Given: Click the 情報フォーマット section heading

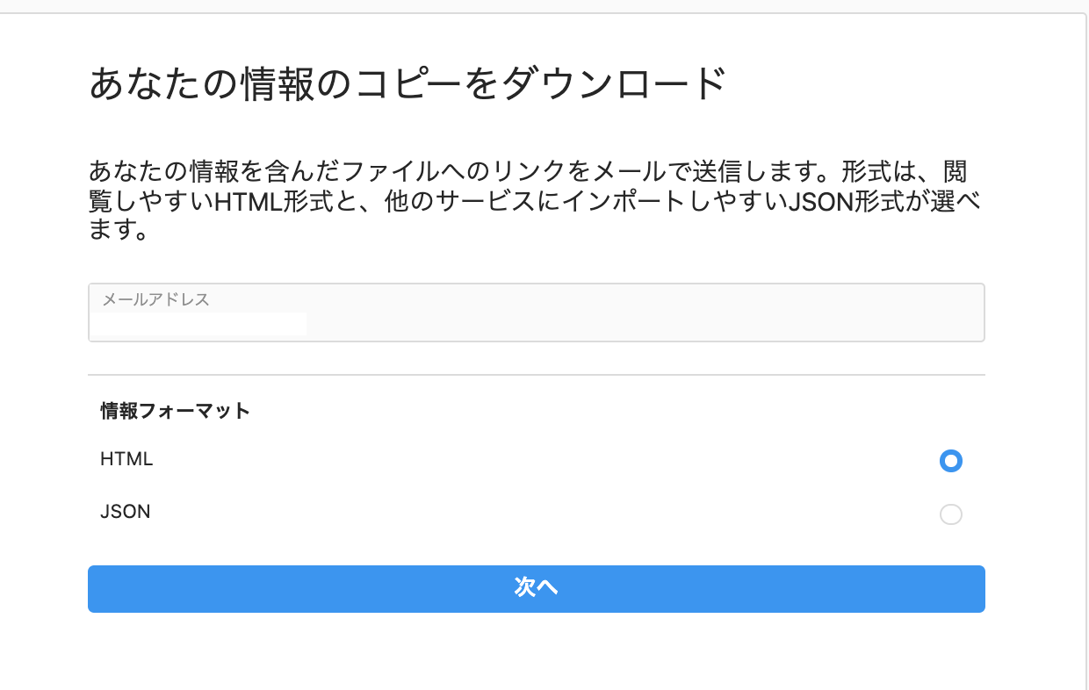Looking at the screenshot, I should click(175, 411).
